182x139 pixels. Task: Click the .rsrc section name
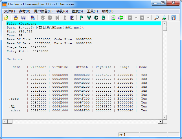pos(14,99)
